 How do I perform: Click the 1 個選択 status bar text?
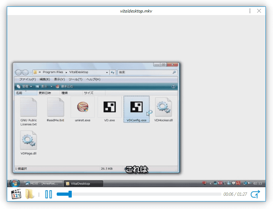(x=21, y=168)
